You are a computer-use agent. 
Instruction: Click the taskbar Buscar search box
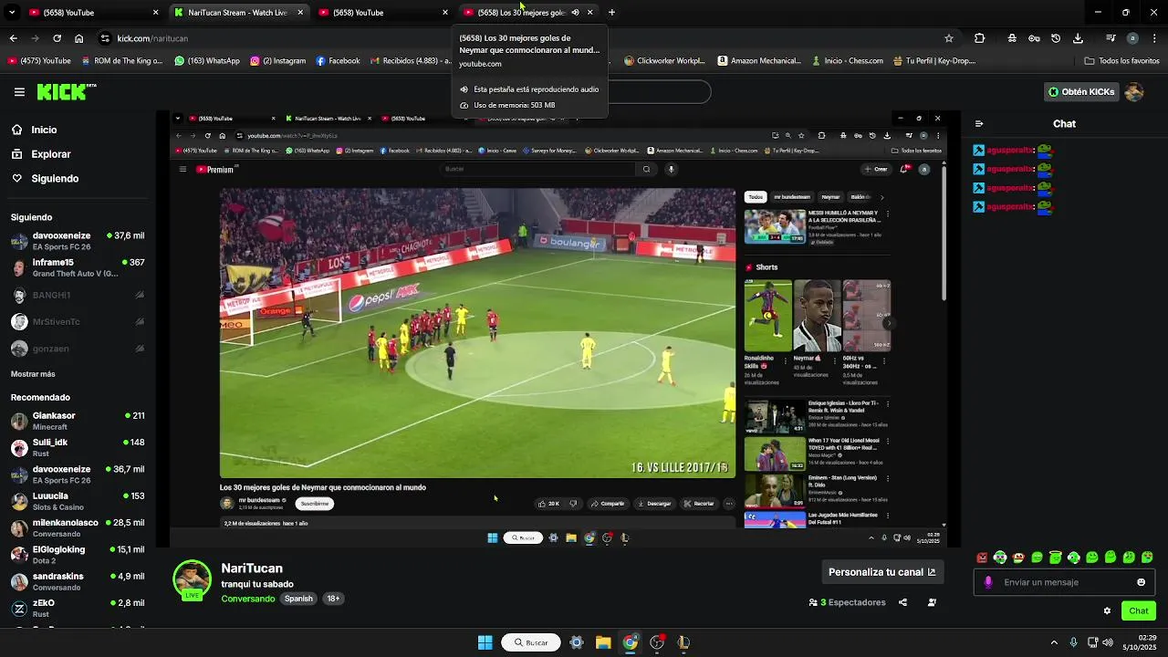pos(529,642)
